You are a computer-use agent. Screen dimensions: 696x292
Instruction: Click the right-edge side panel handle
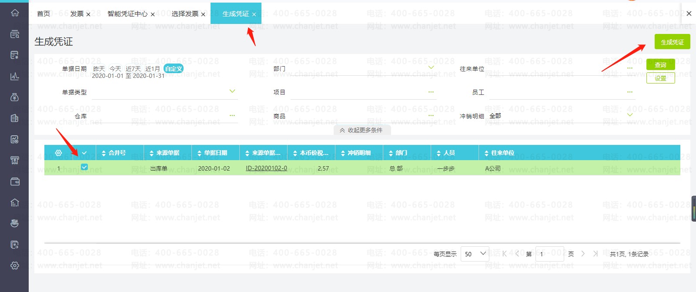tap(694, 209)
